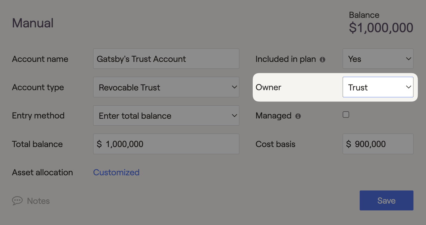
Task: Tick the Managed checkbox
Action: point(346,115)
